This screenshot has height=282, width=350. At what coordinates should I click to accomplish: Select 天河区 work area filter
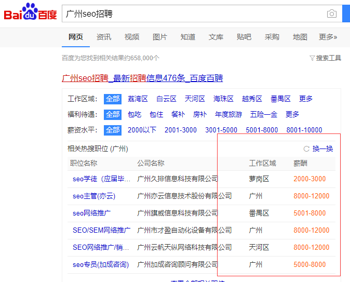click(x=195, y=99)
